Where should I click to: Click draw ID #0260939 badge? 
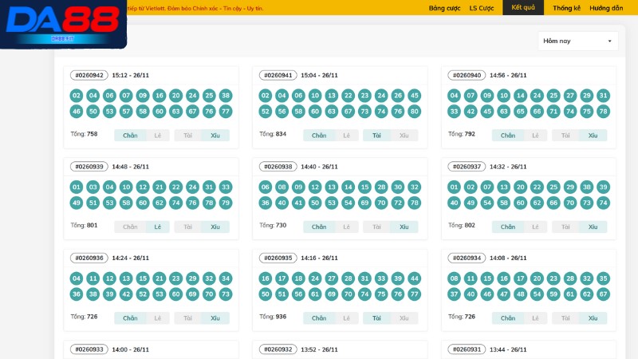tap(89, 167)
